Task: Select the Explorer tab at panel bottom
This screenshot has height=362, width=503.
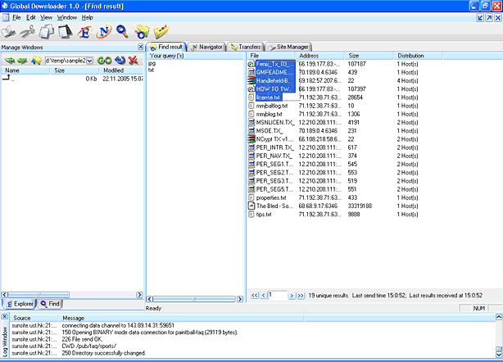Action: [x=20, y=304]
